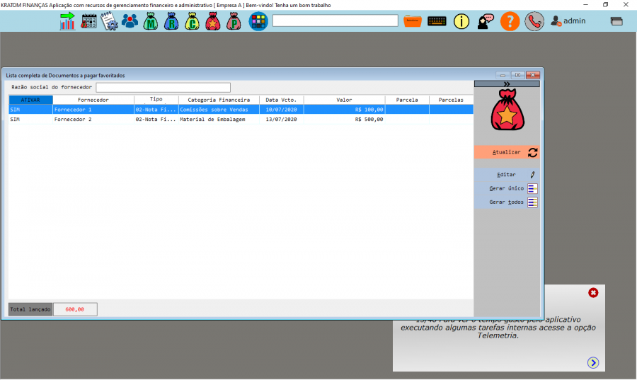Click the red star money bag toolbar icon
Image resolution: width=637 pixels, height=380 pixels.
(x=212, y=21)
